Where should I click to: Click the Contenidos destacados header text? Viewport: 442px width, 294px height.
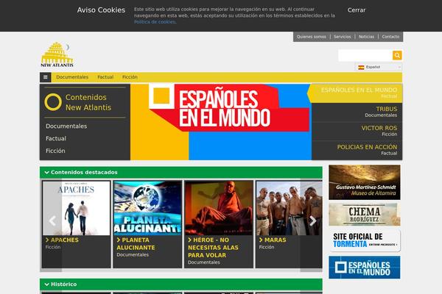tap(84, 173)
